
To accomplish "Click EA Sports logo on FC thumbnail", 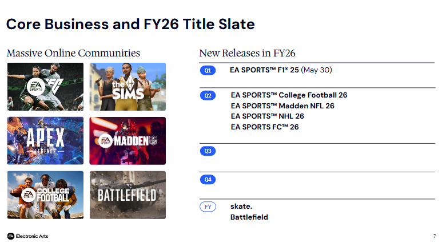I will click(36, 87).
